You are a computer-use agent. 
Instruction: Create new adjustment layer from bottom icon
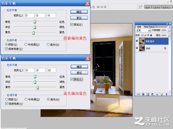click(153, 94)
